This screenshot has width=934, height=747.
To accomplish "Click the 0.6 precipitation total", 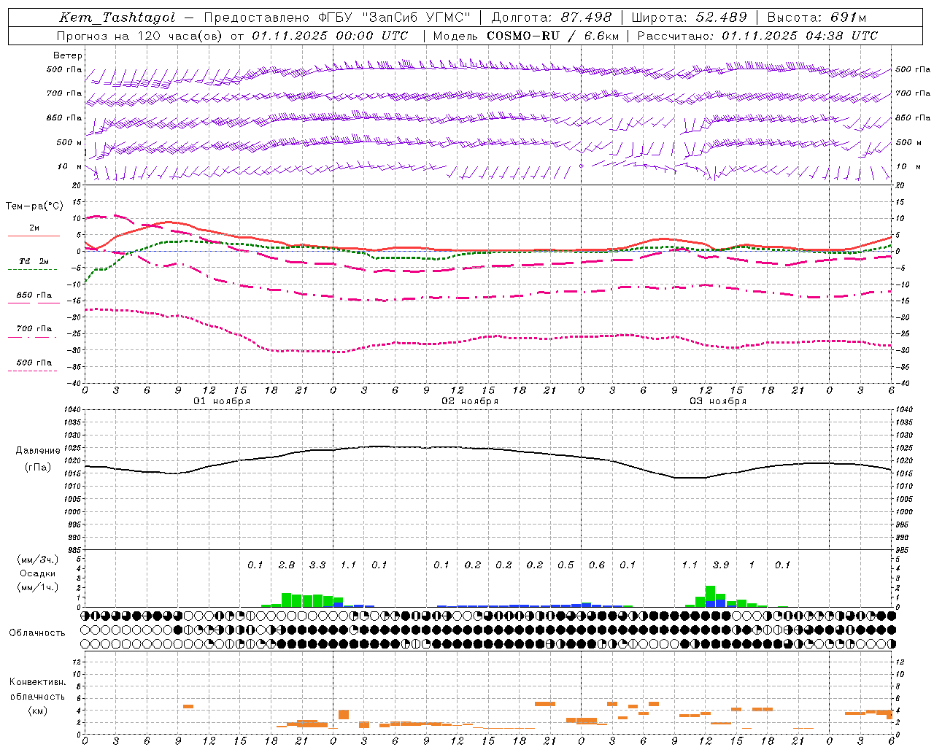I will 597,565.
